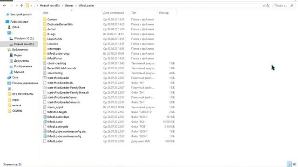Select start-tModLoader-FamilyShare batch file icon

tap(45, 88)
